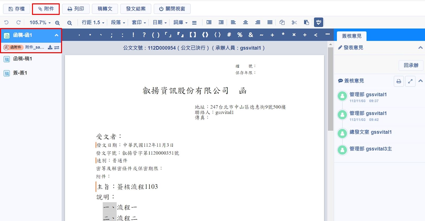Click the paste clipboard icon
The height and width of the screenshot is (221, 425).
point(306,23)
